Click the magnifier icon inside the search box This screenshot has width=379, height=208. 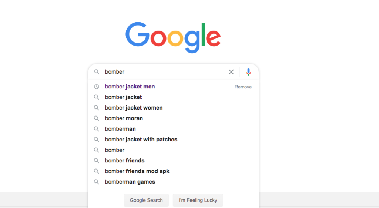[x=97, y=72]
